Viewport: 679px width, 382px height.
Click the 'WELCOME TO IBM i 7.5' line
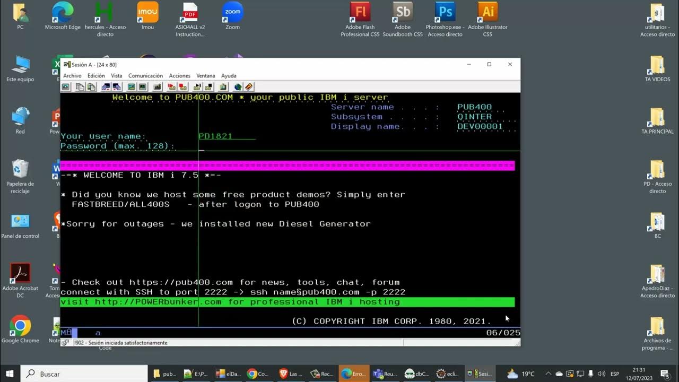point(141,175)
